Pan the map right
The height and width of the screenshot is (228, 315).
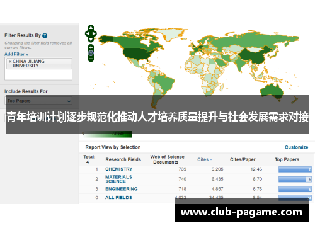click(94, 33)
